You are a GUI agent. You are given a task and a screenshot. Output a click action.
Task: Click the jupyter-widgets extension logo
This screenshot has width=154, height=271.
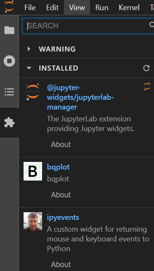(33, 92)
